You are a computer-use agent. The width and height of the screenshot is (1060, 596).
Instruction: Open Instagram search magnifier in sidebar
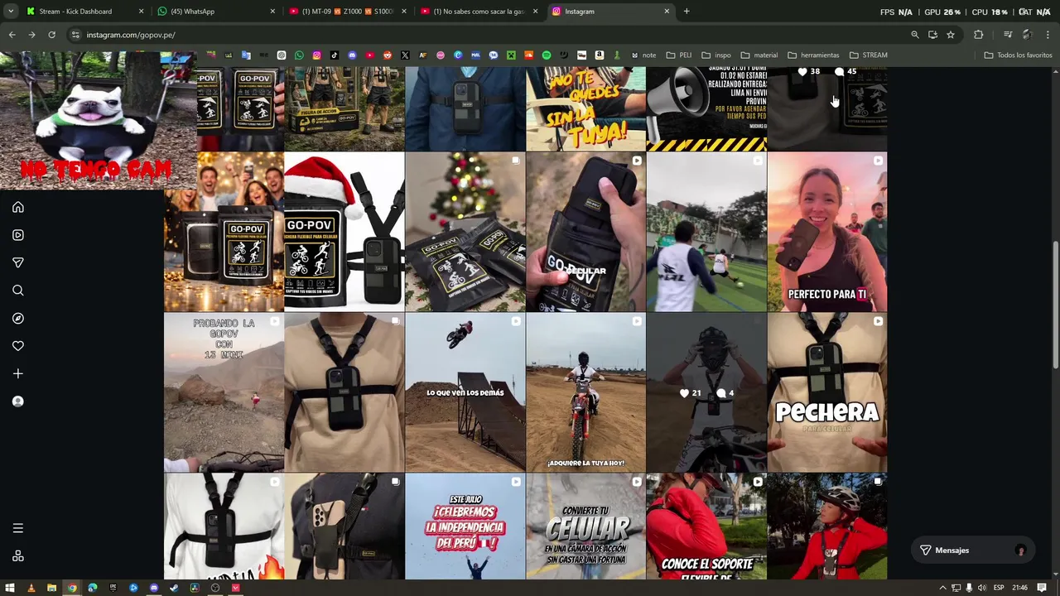click(x=18, y=291)
